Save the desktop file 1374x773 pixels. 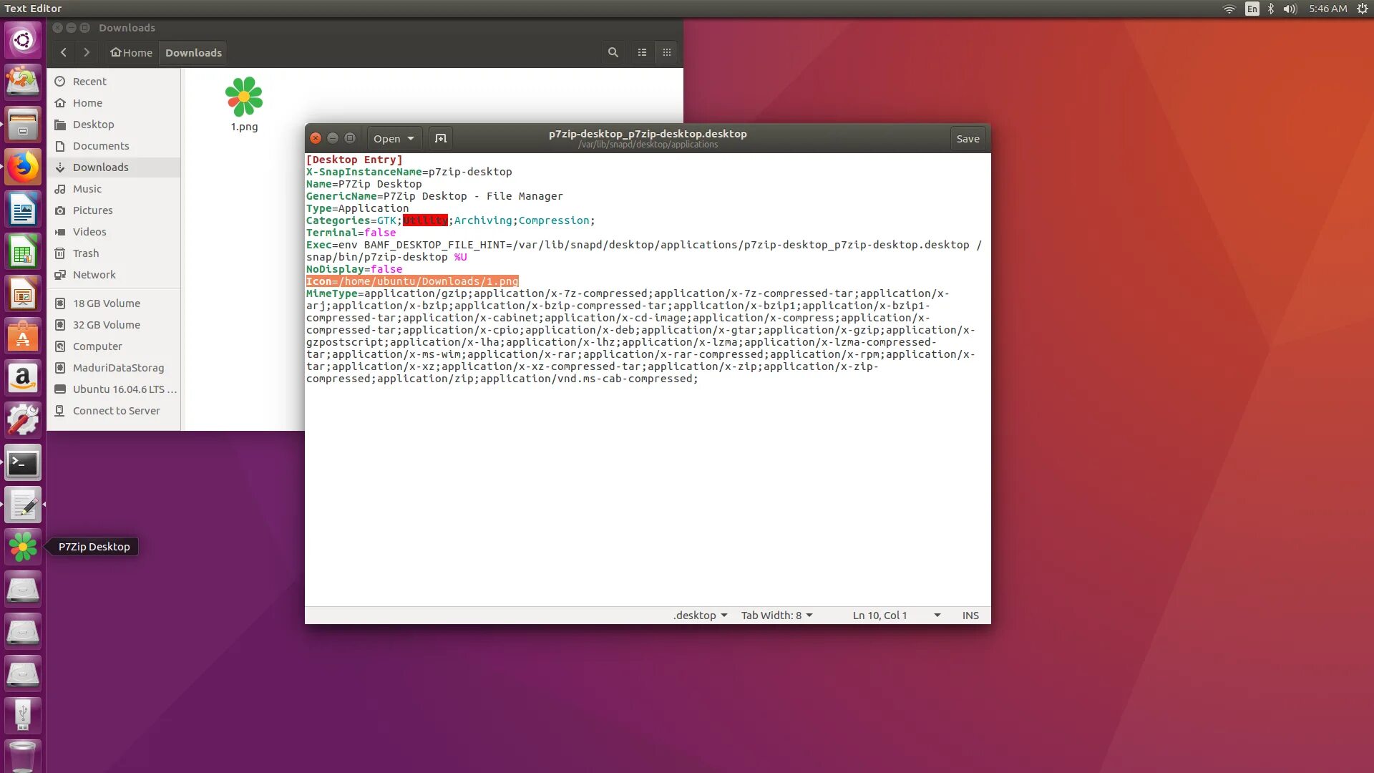968,138
